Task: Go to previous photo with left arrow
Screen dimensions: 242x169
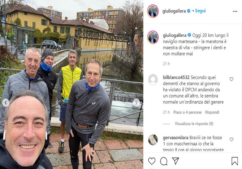Action: pyautogui.click(x=6, y=103)
